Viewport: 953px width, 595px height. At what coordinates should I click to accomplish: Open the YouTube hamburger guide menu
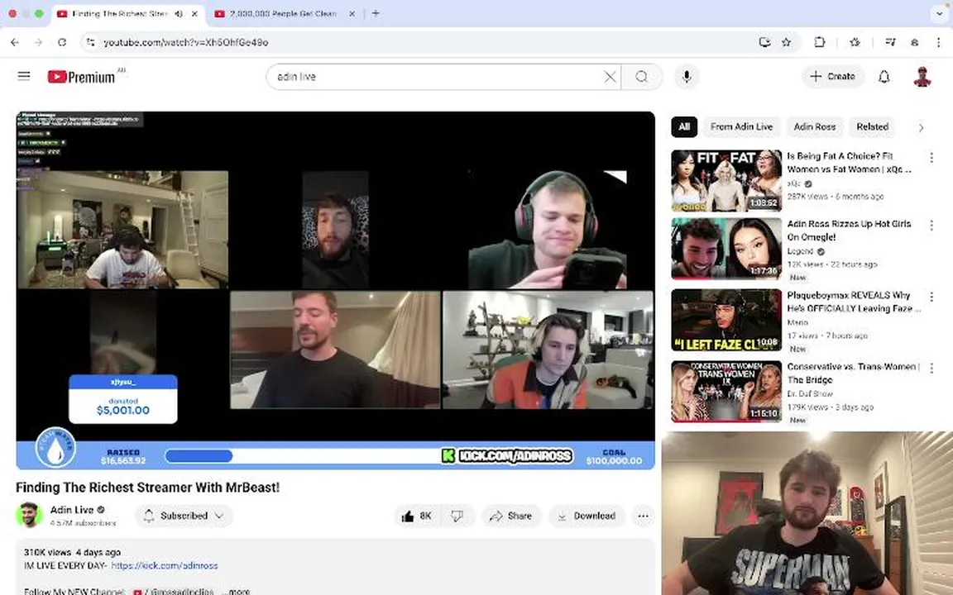pyautogui.click(x=24, y=77)
